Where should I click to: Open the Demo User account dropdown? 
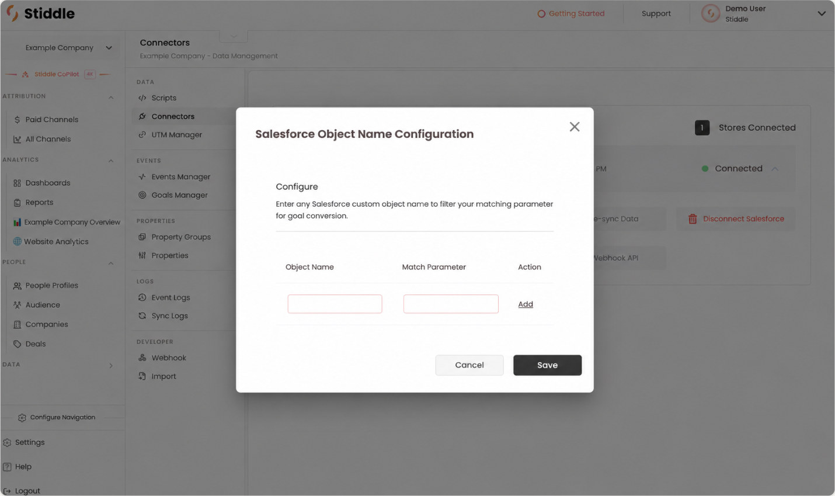tap(822, 13)
